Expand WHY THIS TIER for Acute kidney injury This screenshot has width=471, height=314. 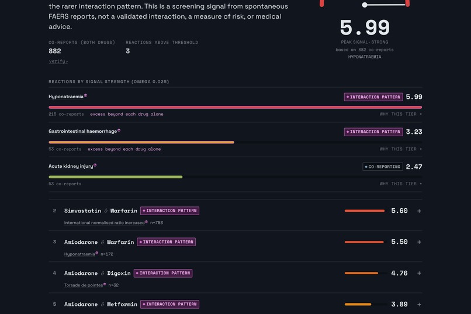401,184
